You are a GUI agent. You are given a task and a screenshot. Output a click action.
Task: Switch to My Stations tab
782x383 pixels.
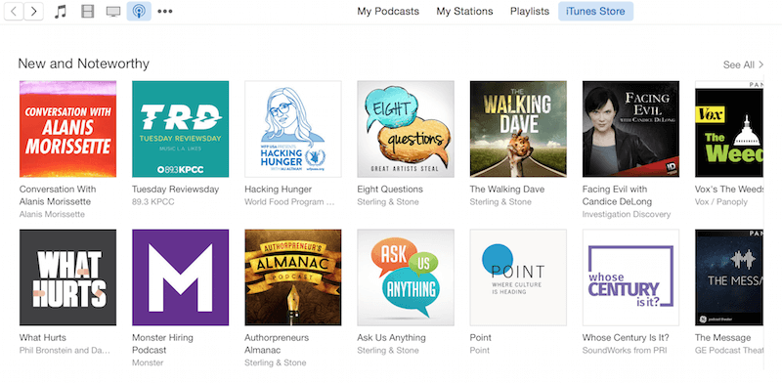(x=465, y=11)
